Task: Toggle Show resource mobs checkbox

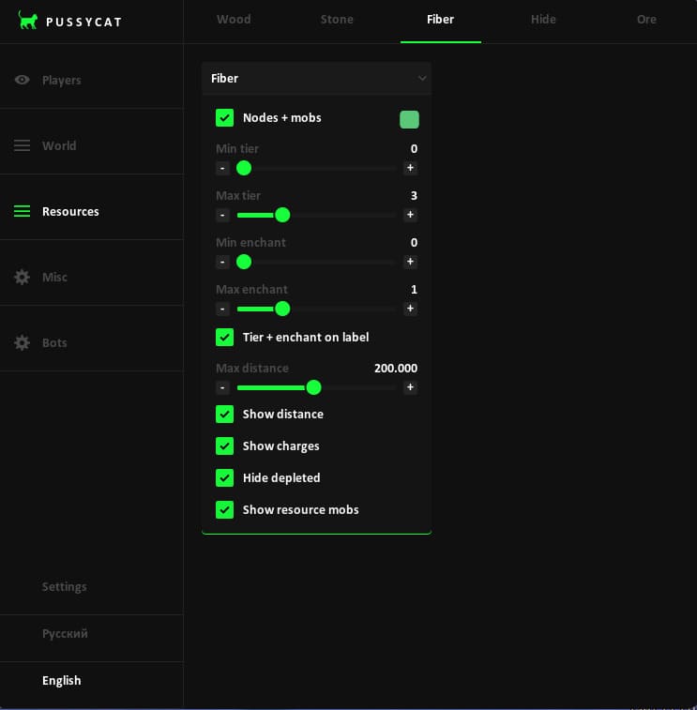Action: tap(224, 510)
